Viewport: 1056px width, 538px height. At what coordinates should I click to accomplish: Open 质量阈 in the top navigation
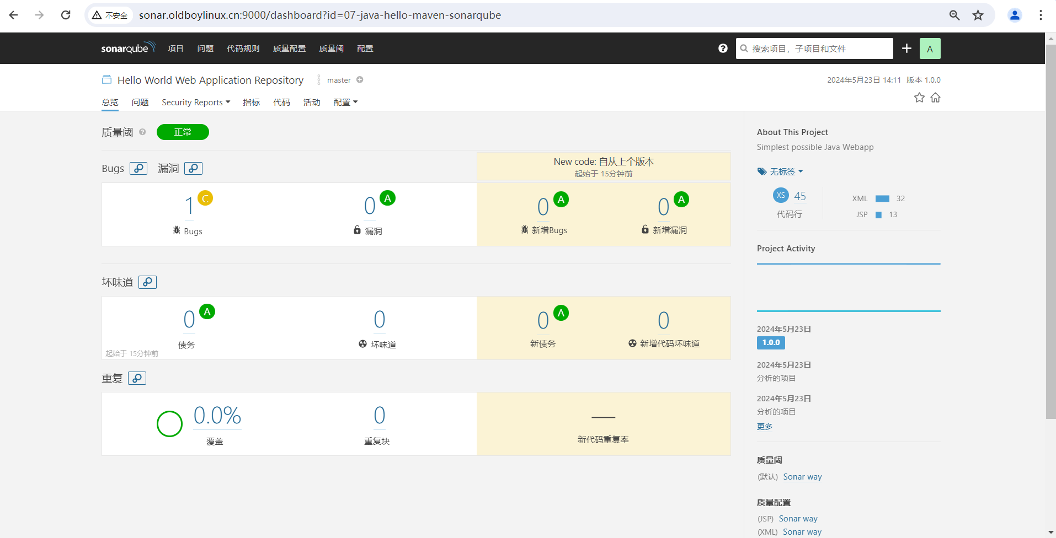[331, 49]
